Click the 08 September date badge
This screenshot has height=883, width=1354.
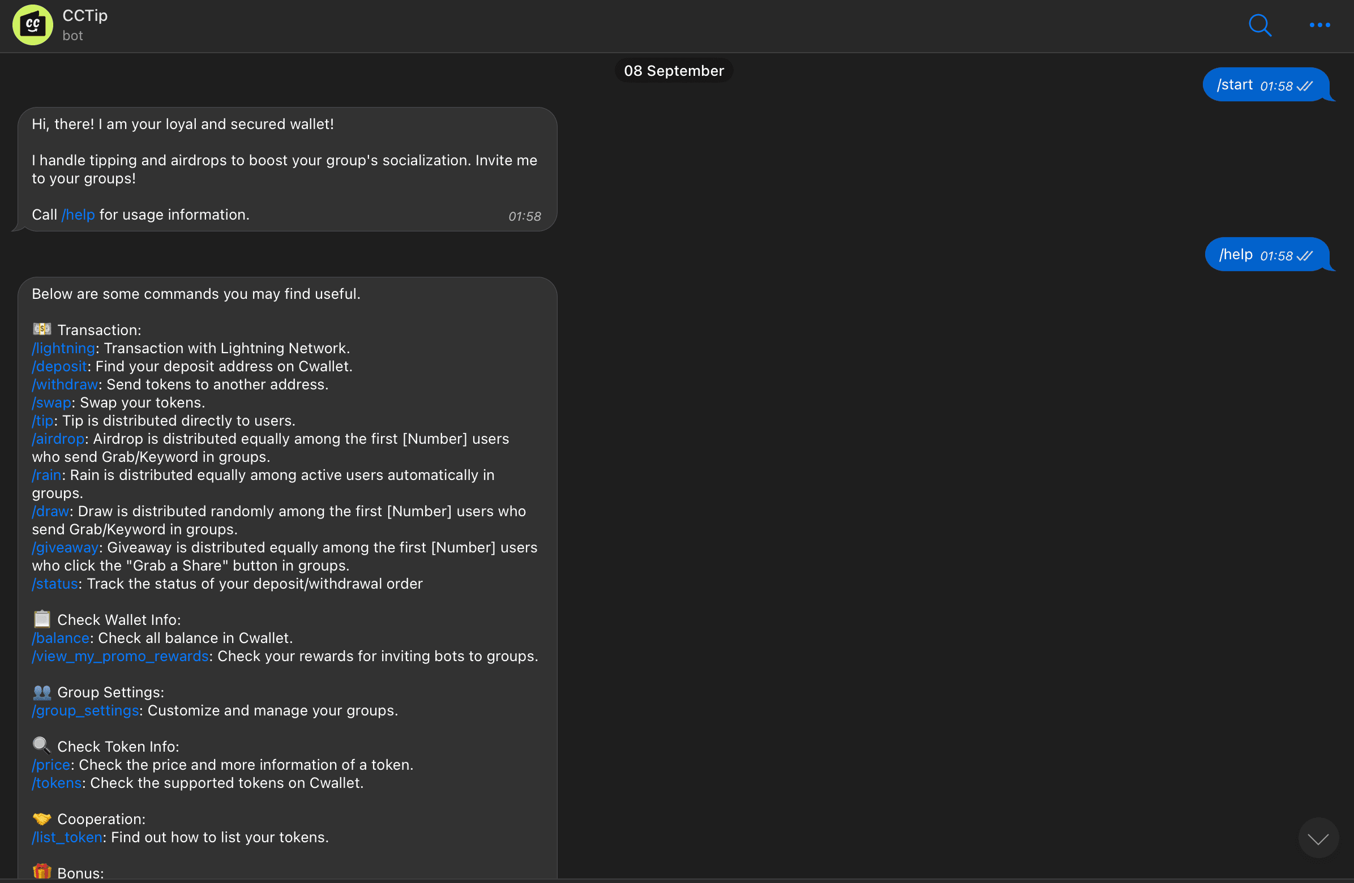click(674, 71)
